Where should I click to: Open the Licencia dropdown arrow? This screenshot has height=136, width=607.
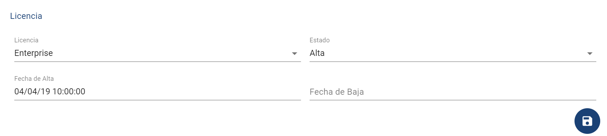pyautogui.click(x=294, y=53)
